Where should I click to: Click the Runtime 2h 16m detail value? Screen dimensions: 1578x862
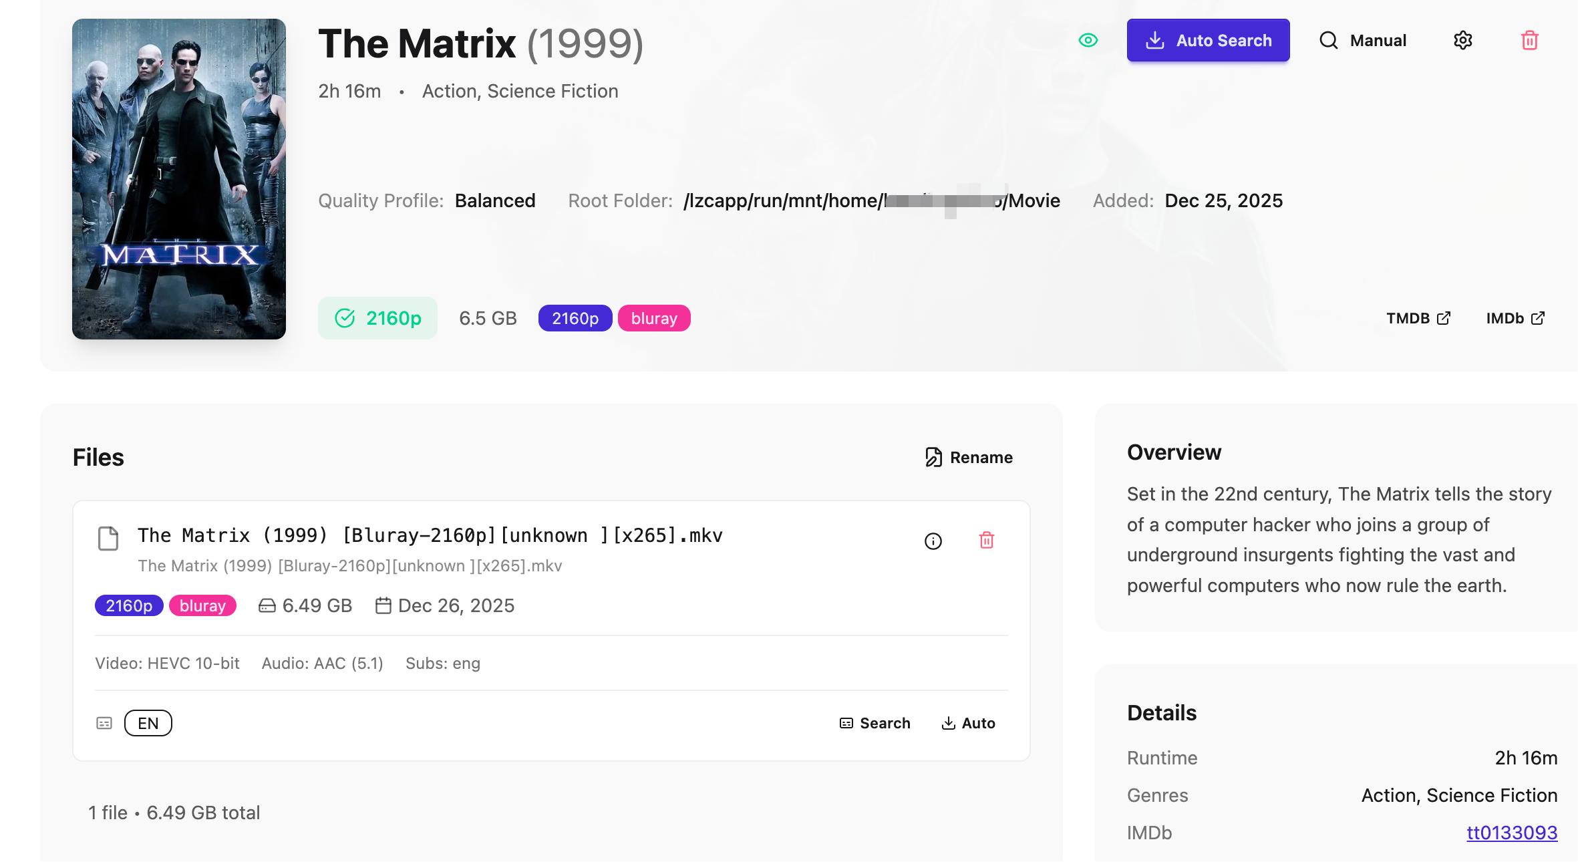pyautogui.click(x=1526, y=758)
